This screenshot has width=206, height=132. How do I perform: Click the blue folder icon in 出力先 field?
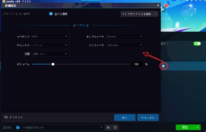point(18,127)
